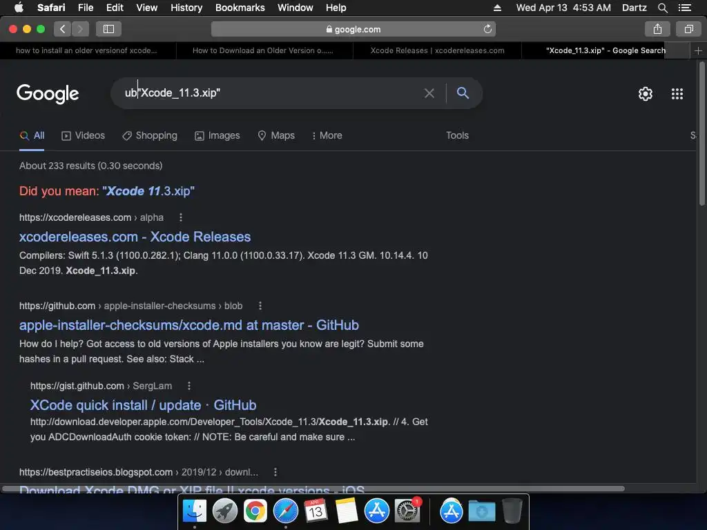Image resolution: width=707 pixels, height=530 pixels.
Task: Click Safari's forward arrow button
Action: [80, 29]
